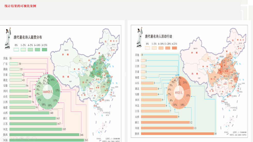The image size is (253, 142).
Task: Click the 陕西 orange bar showing 18
Action: click(179, 133)
